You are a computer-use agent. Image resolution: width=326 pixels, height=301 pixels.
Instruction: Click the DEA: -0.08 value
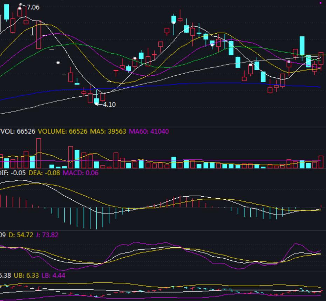[44, 173]
